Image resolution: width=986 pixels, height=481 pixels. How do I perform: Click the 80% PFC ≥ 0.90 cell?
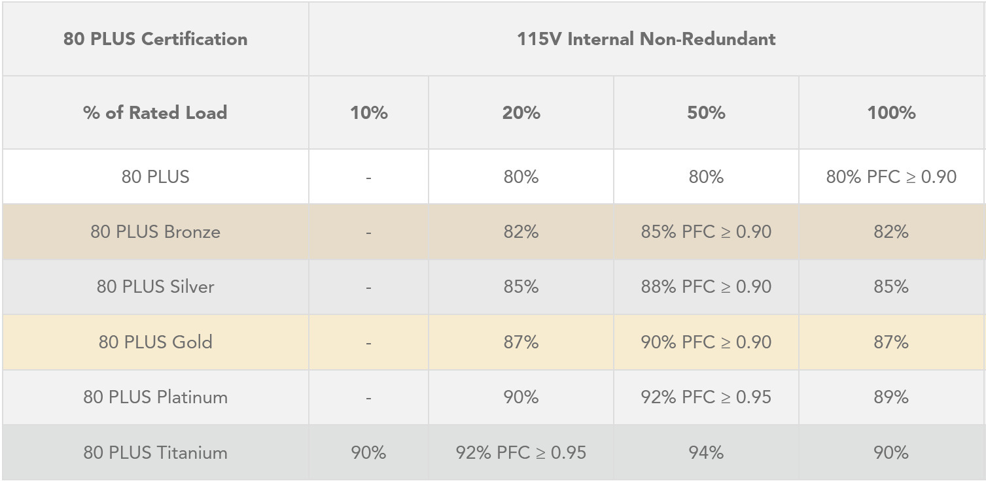pos(891,176)
